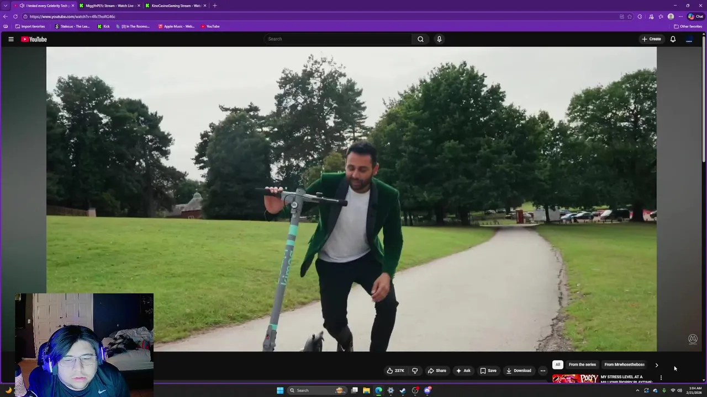Open the In The Rooms bookmark
Screen dimensions: 707x397
133,26
